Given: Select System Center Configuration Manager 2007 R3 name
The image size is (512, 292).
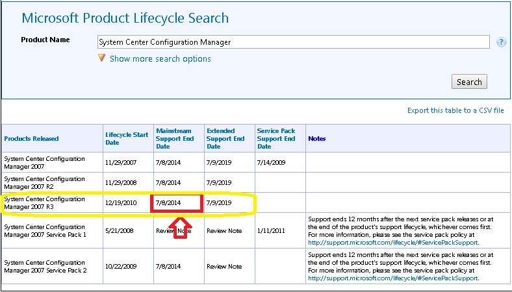Looking at the screenshot, I should pyautogui.click(x=44, y=203).
